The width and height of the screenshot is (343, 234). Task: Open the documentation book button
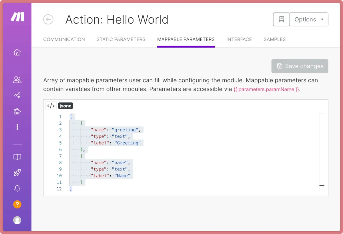[281, 19]
